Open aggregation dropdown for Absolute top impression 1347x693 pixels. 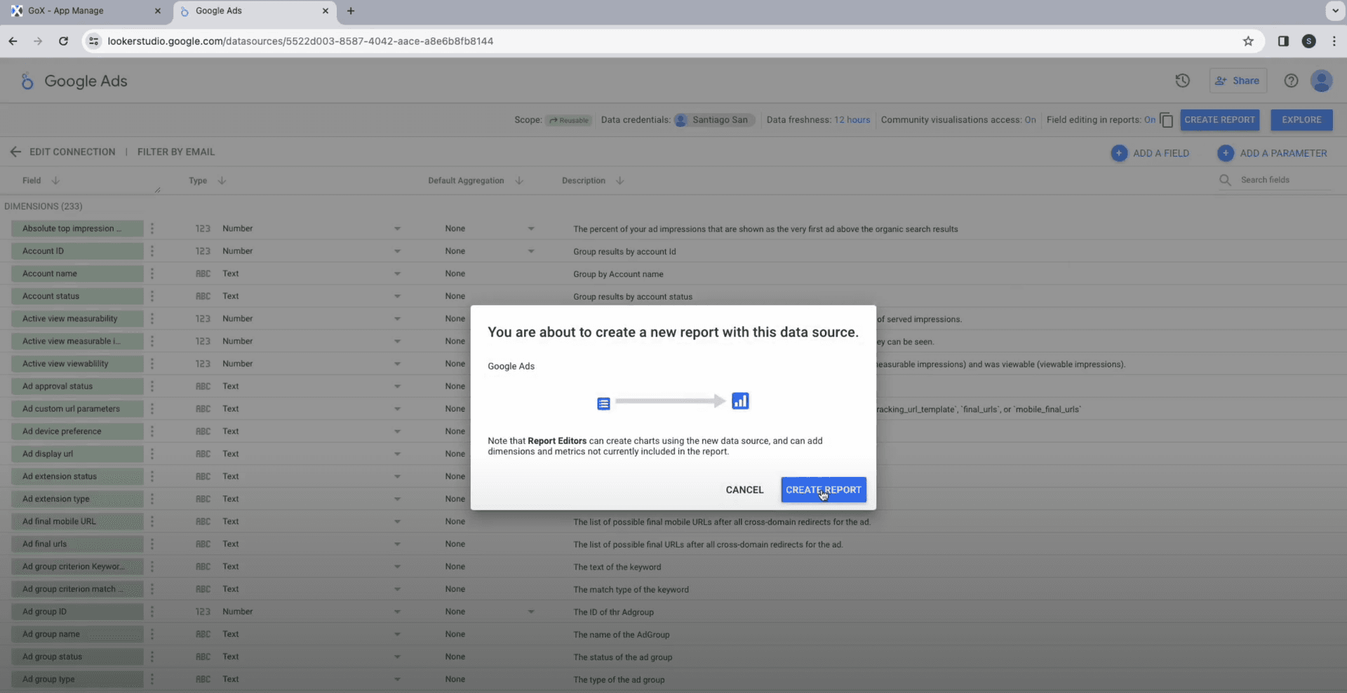pos(531,229)
